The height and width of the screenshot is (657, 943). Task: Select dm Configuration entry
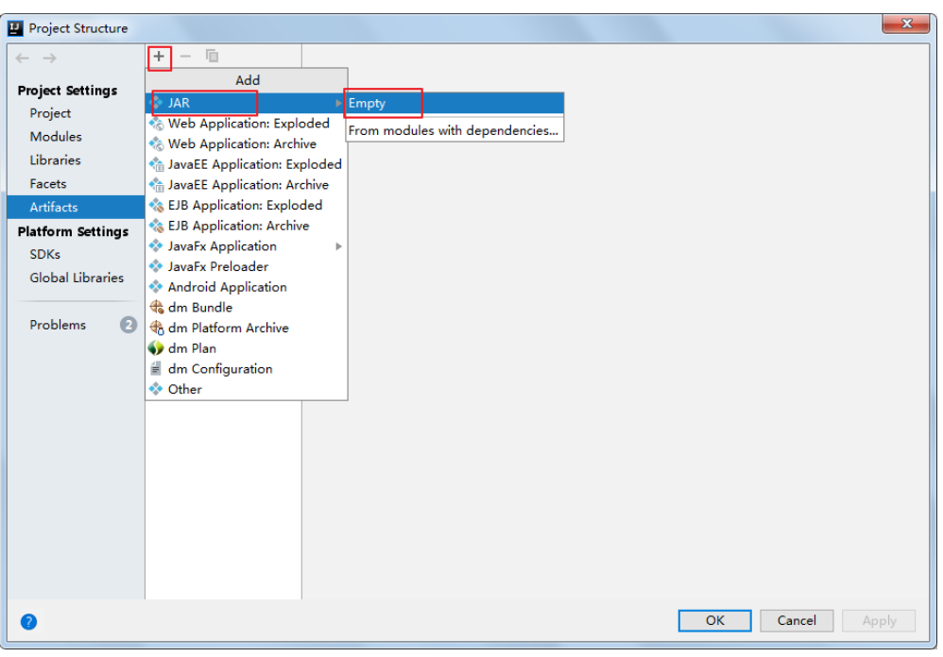coord(247,369)
